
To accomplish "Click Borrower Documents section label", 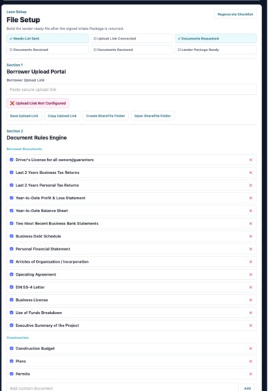I will (24, 149).
